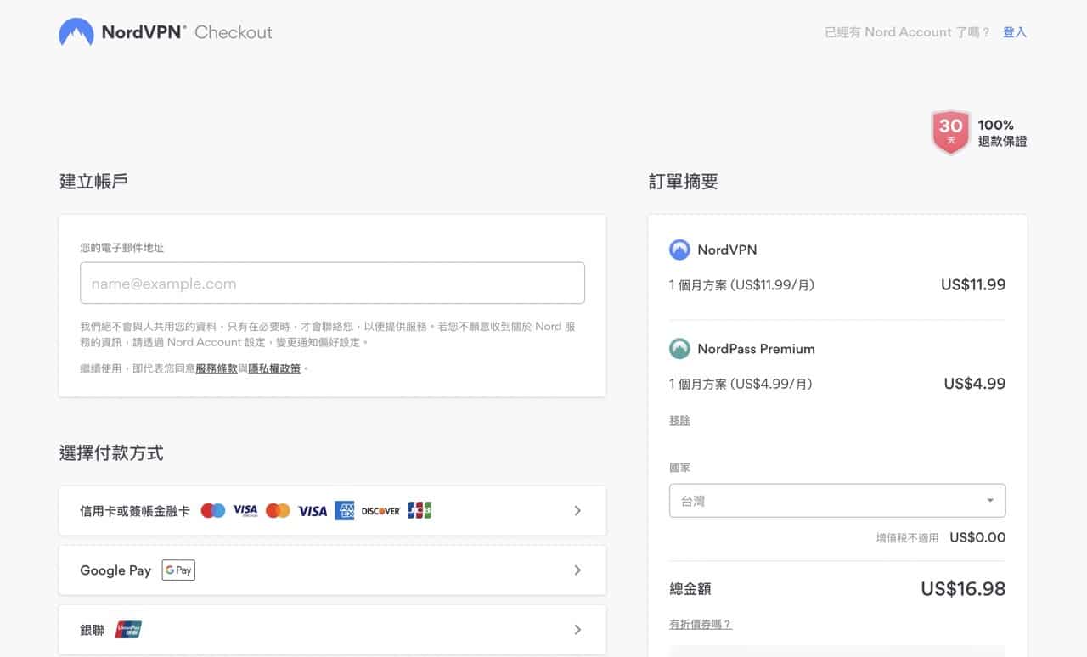Click the 已經有 Nord Account 了嗎？ text
This screenshot has height=657, width=1087.
click(908, 32)
